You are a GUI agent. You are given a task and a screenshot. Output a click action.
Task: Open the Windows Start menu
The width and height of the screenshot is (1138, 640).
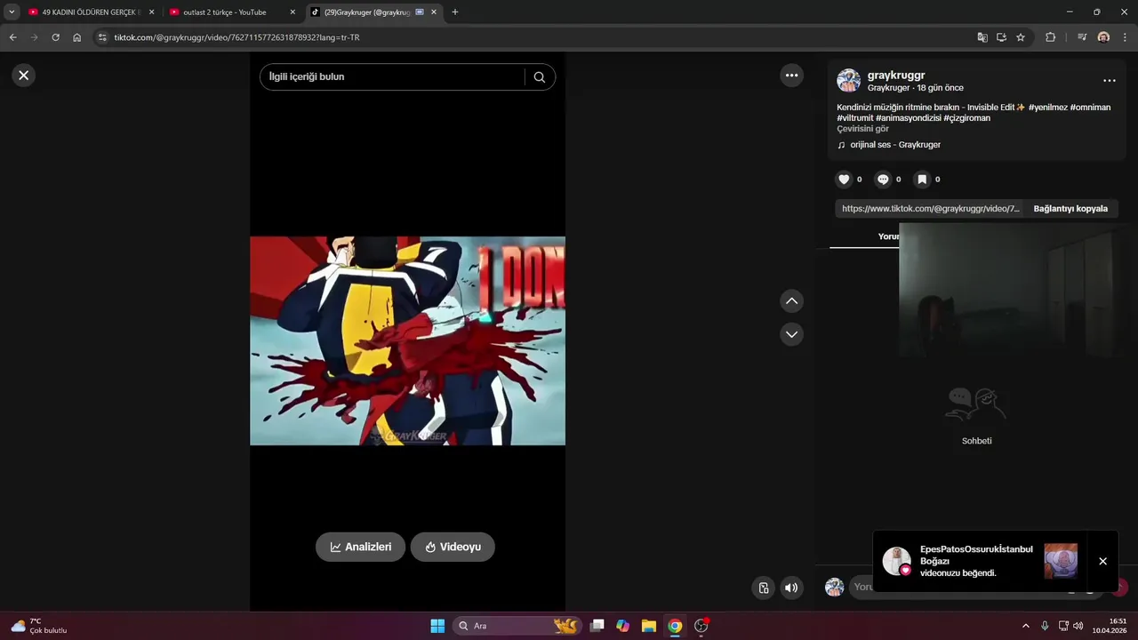click(x=437, y=626)
